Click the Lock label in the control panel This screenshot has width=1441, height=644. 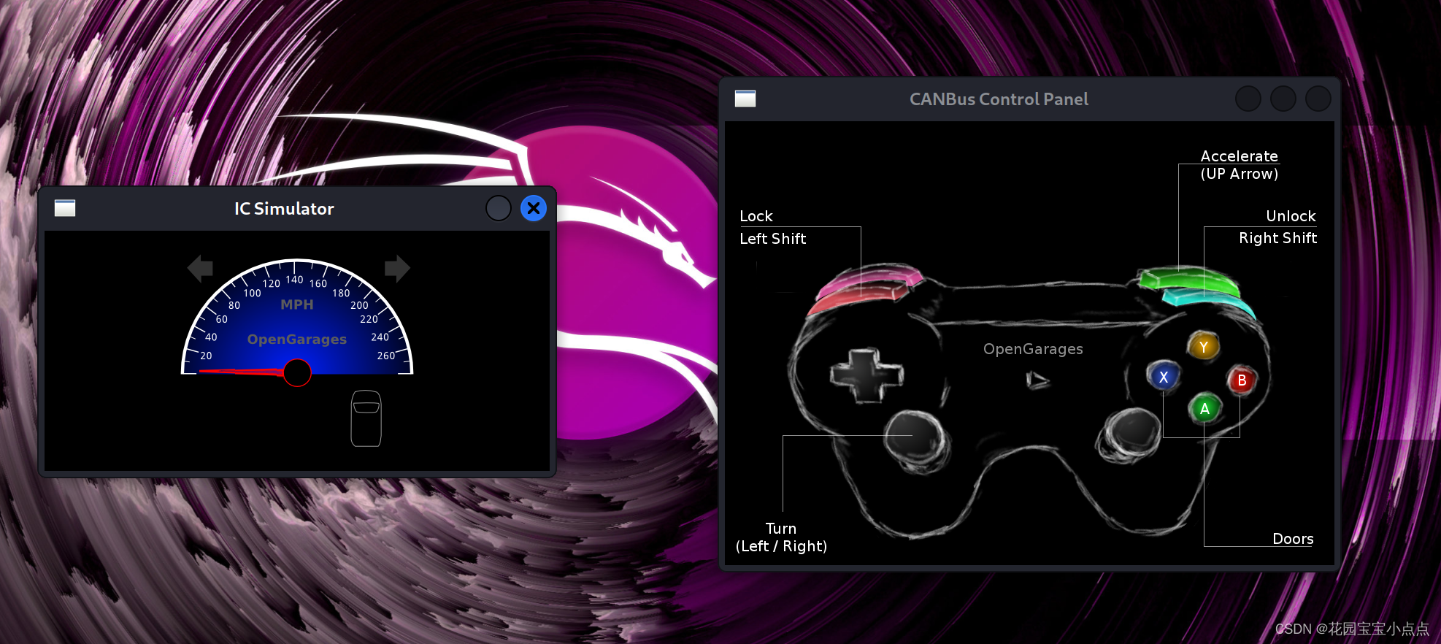pos(756,216)
